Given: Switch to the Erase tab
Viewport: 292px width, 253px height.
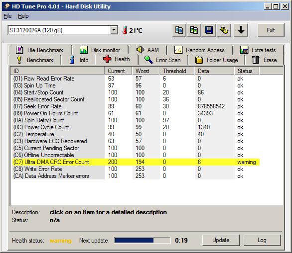Looking at the screenshot, I should 265,60.
